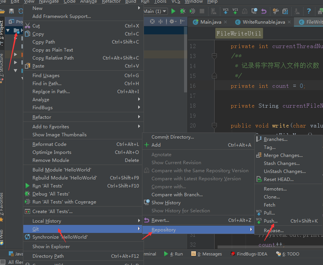Image resolution: width=323 pixels, height=265 pixels.
Task: Select Compare with Branch... entry
Action: pyautogui.click(x=199, y=194)
